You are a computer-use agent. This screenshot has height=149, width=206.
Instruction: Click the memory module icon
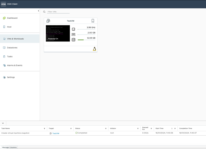point(74,34)
